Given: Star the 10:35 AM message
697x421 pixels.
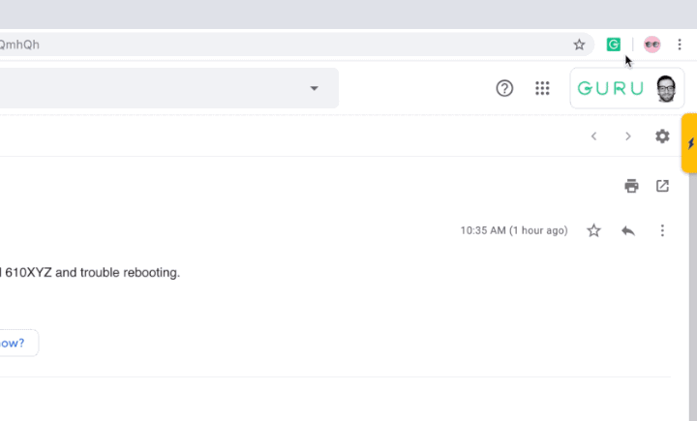Looking at the screenshot, I should (594, 230).
